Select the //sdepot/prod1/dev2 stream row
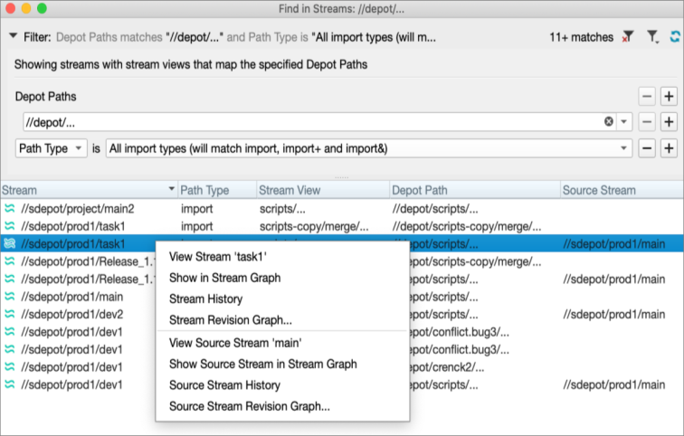 72,314
